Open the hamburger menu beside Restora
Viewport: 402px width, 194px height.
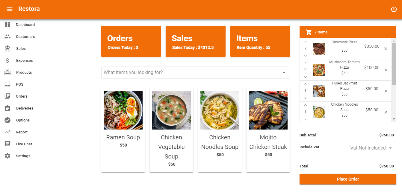click(10, 9)
